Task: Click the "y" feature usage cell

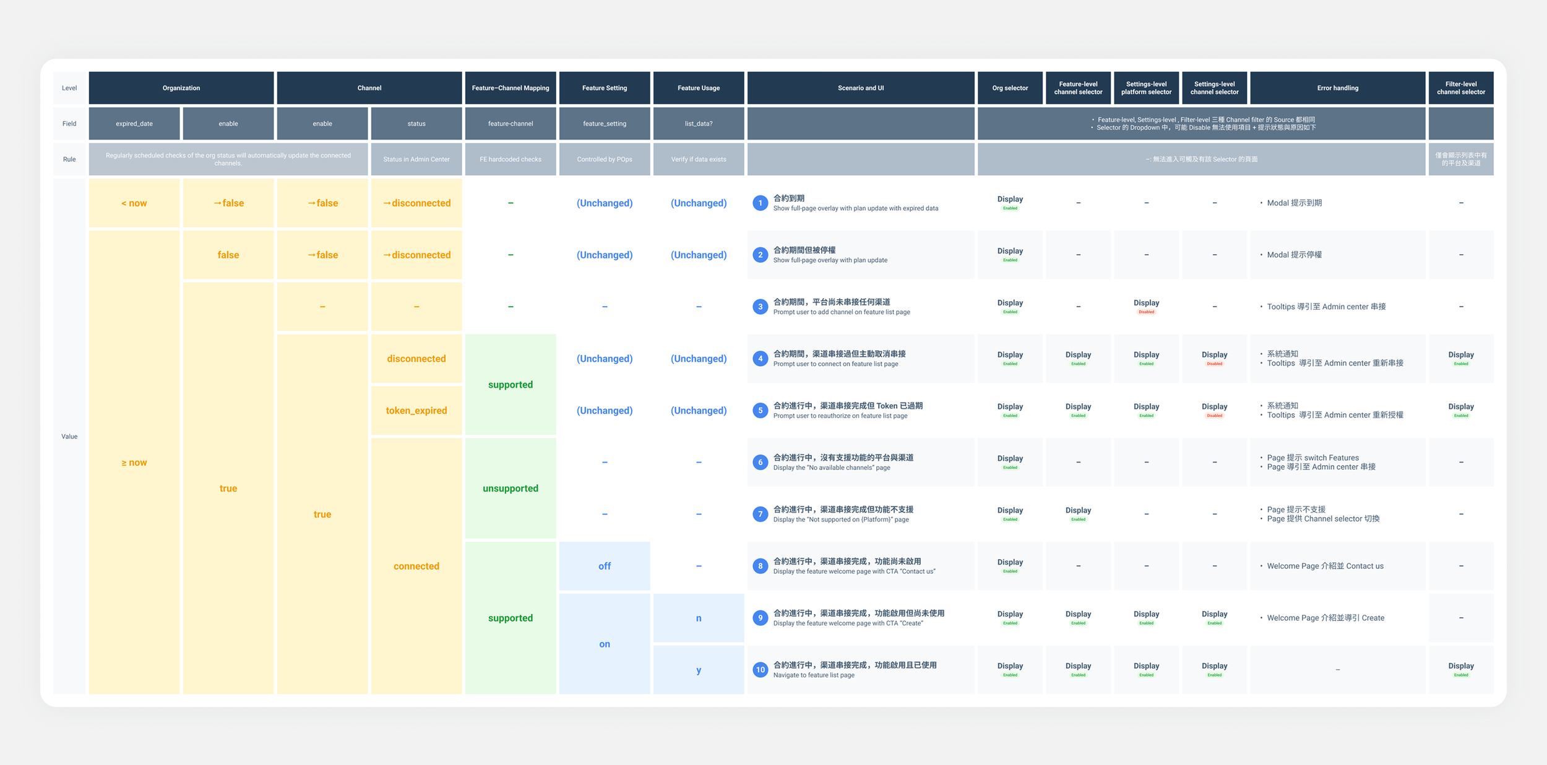Action: coord(698,670)
